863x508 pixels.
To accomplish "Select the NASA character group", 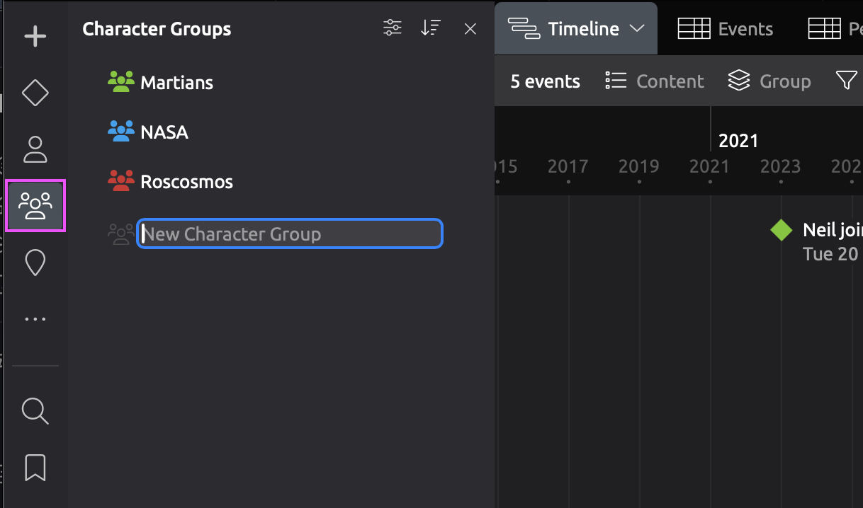I will click(164, 132).
